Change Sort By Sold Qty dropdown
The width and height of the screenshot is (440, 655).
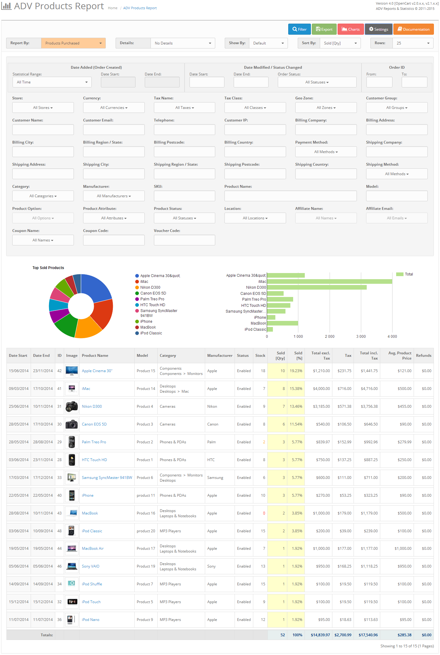(340, 43)
